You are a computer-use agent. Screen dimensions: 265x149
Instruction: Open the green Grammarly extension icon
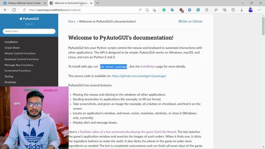(x=164, y=10)
